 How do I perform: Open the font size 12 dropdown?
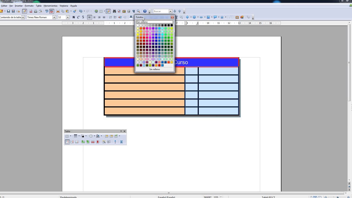67,17
